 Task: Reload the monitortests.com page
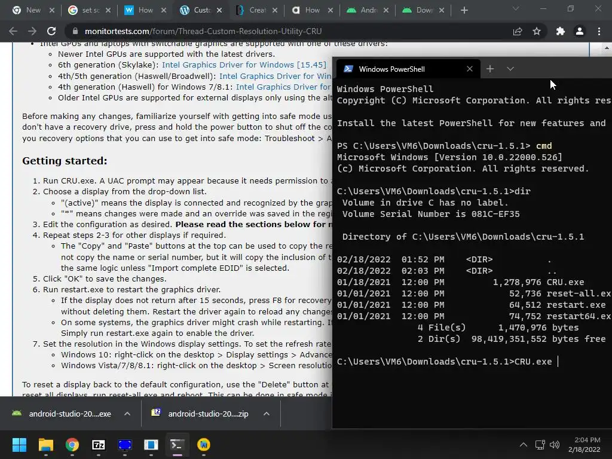click(51, 31)
